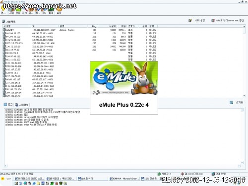Image resolution: width=248 pixels, height=186 pixels.
Task: Click the log pane scroll-up arrow
Action: pos(242,110)
